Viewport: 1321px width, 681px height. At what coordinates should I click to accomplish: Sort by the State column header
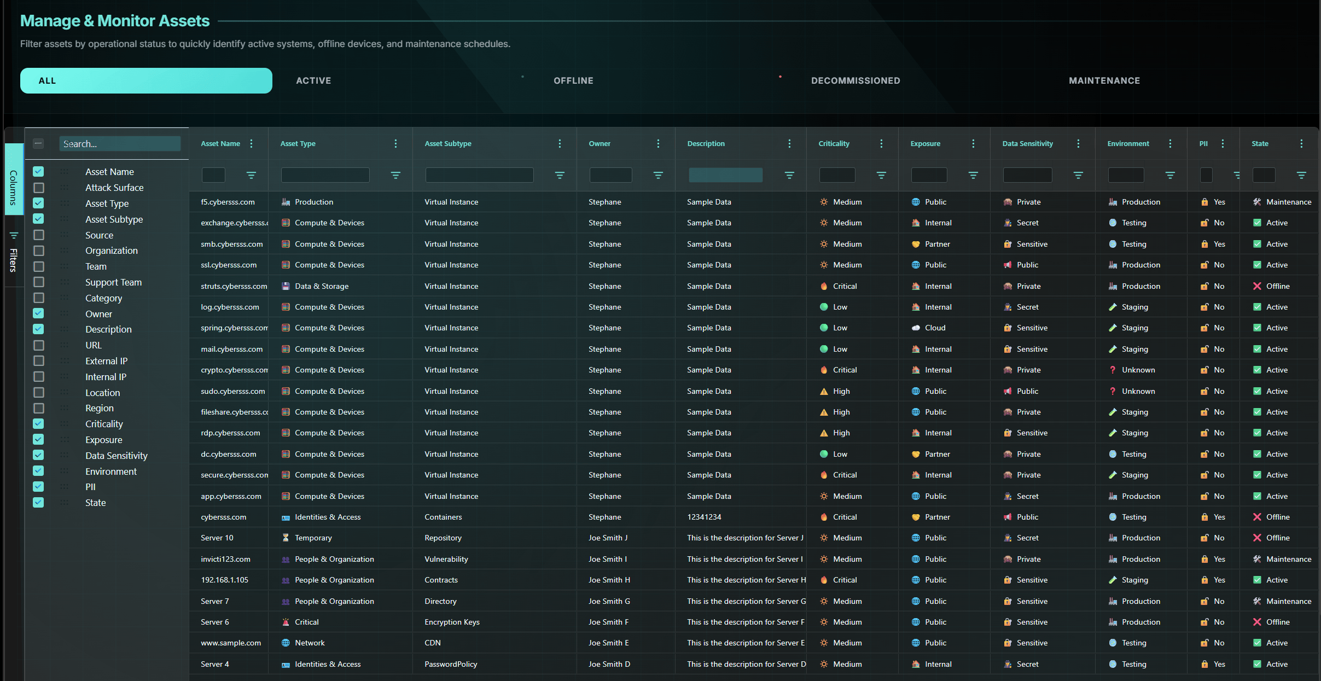[1260, 143]
